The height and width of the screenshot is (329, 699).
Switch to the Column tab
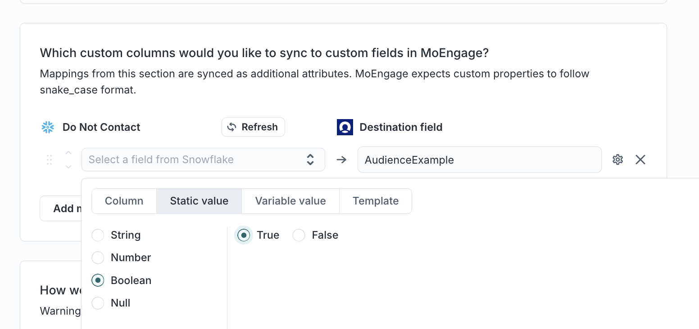tap(124, 201)
